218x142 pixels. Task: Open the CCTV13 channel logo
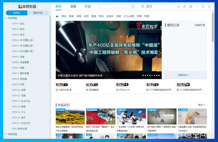click(x=92, y=84)
